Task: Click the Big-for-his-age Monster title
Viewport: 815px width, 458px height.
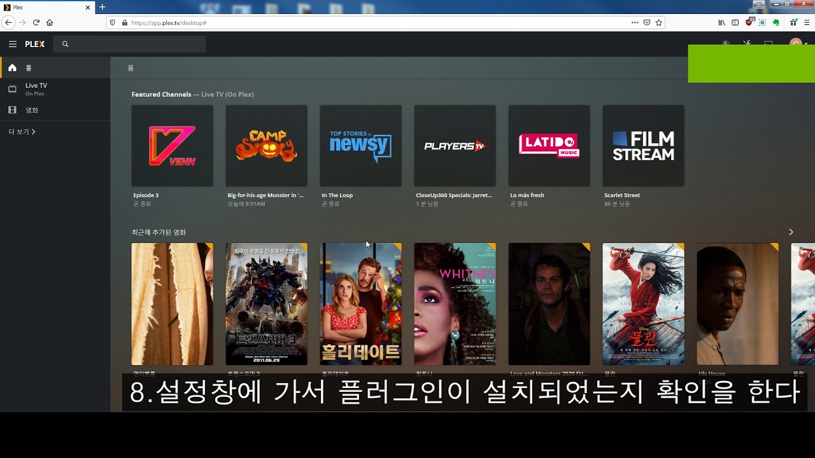Action: tap(266, 195)
